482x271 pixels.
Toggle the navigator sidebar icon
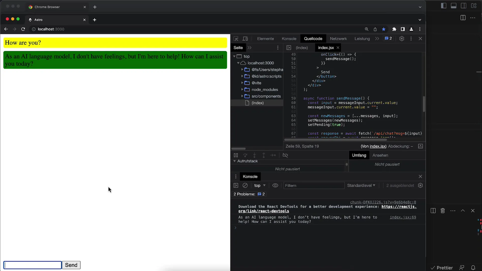click(288, 48)
